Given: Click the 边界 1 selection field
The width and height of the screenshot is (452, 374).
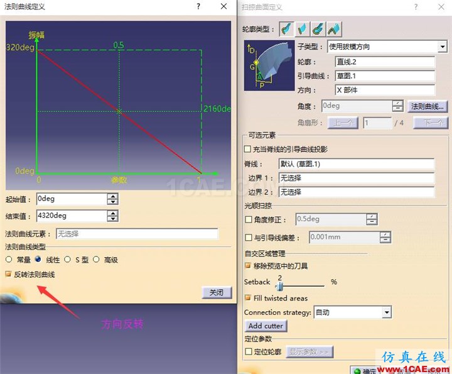Looking at the screenshot, I should pyautogui.click(x=357, y=178).
